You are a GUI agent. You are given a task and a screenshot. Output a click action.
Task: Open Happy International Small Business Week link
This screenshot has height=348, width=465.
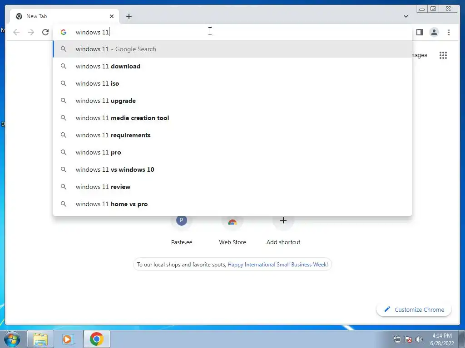coord(277,265)
